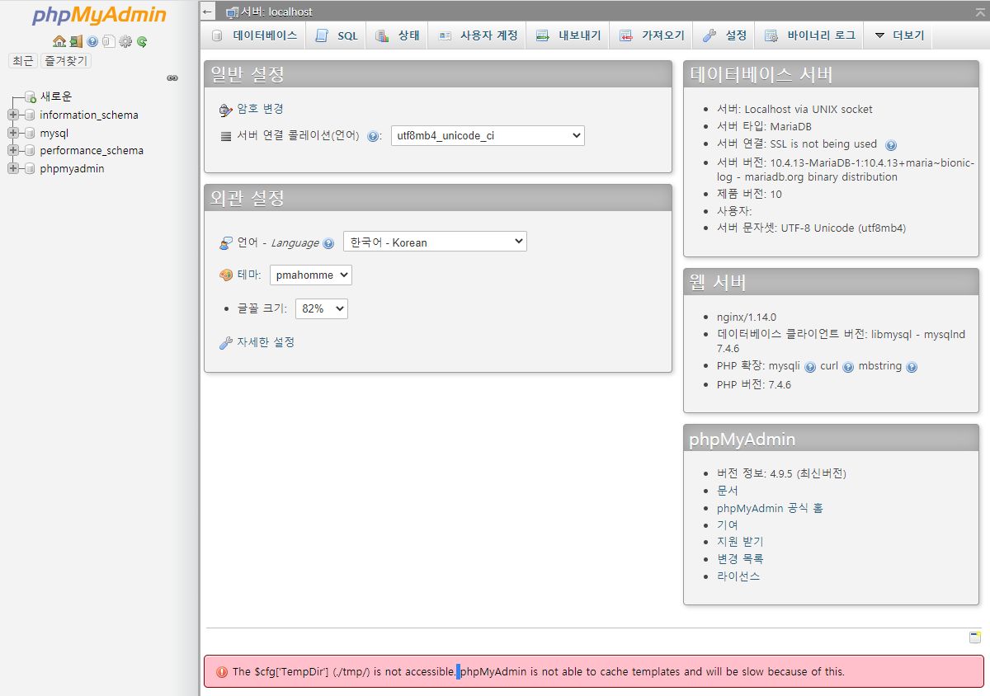Image resolution: width=990 pixels, height=696 pixels.
Task: Open navigation panel settings gear icon
Action: [125, 41]
